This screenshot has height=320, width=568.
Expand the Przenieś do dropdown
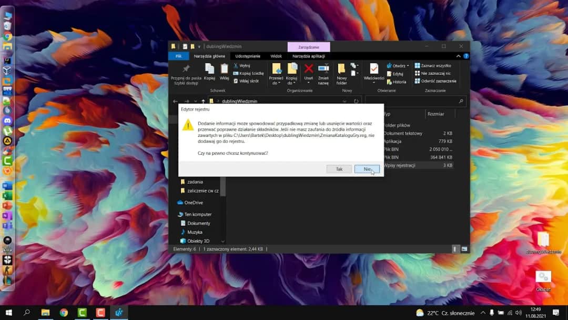pyautogui.click(x=276, y=83)
